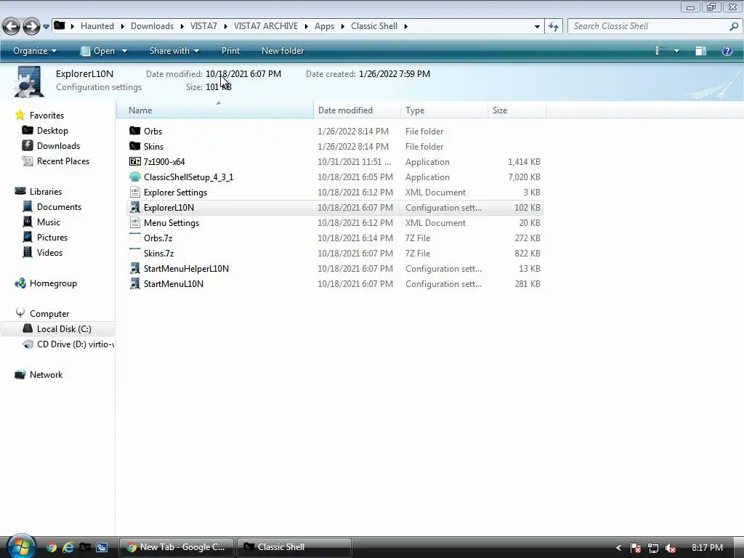Select the Orbs.7z file
This screenshot has width=744, height=558.
click(x=158, y=238)
